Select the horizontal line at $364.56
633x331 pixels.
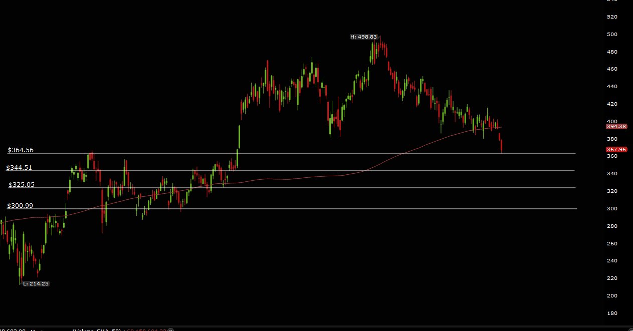pos(291,153)
